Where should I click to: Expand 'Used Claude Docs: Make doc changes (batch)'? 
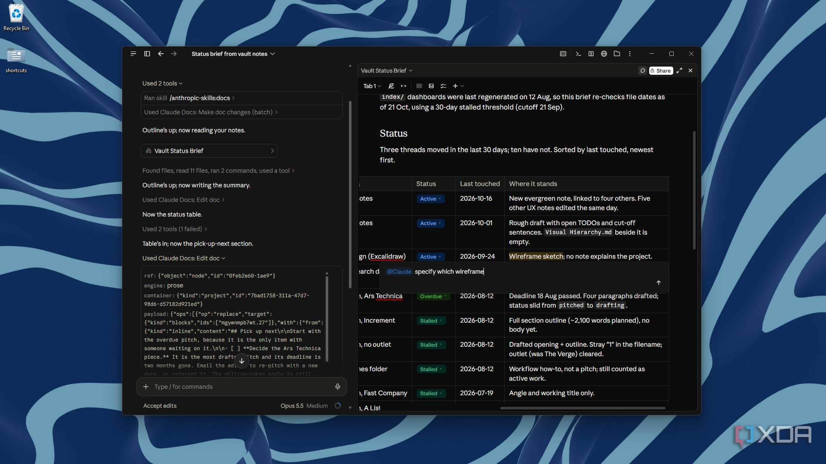point(241,112)
